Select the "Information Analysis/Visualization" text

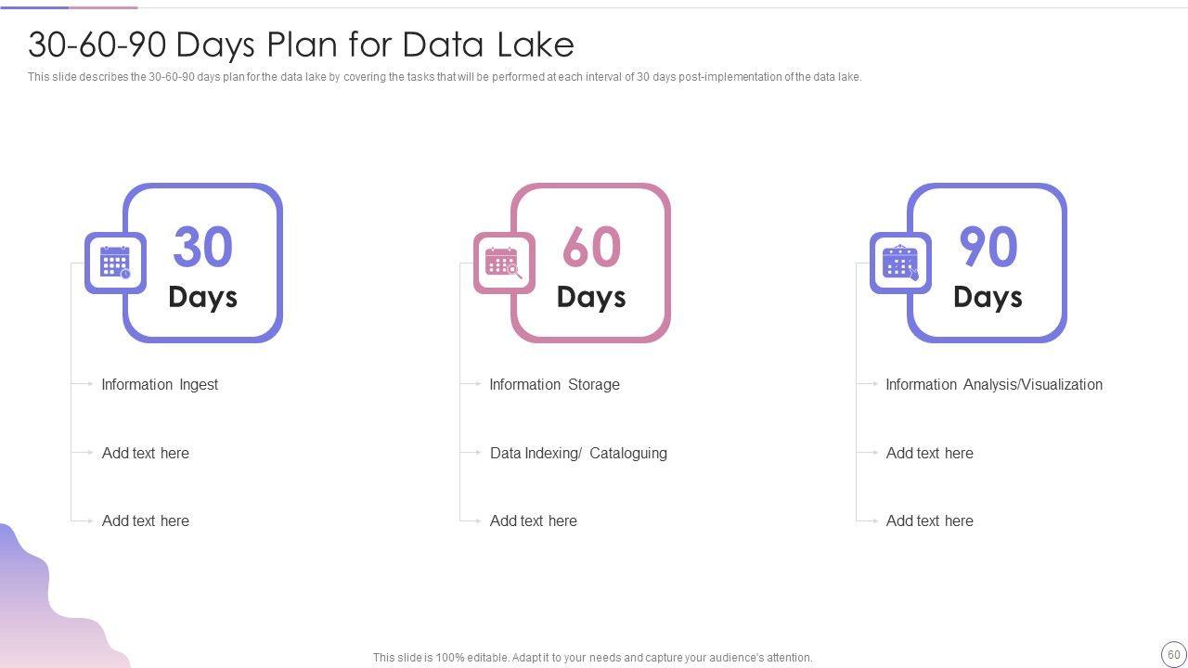pyautogui.click(x=994, y=384)
